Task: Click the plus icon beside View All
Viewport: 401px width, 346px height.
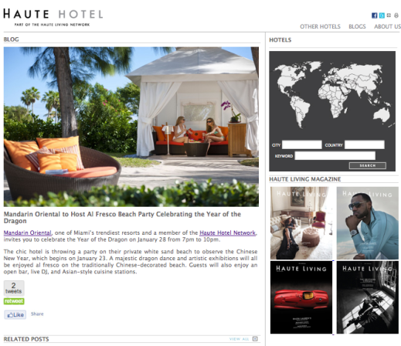Action: (x=255, y=339)
